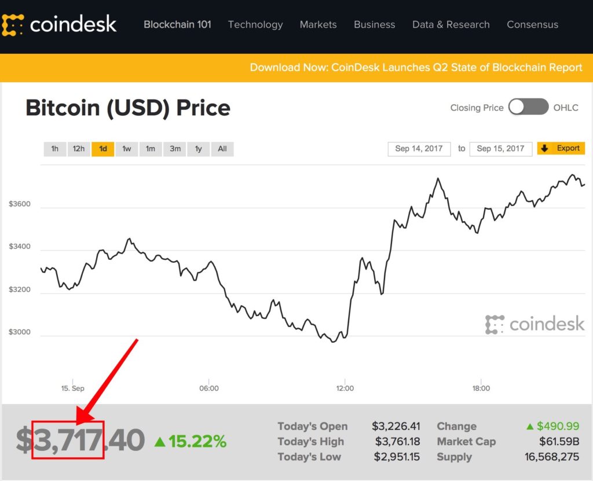Switch chart to 1m range
The width and height of the screenshot is (593, 481).
[x=151, y=149]
